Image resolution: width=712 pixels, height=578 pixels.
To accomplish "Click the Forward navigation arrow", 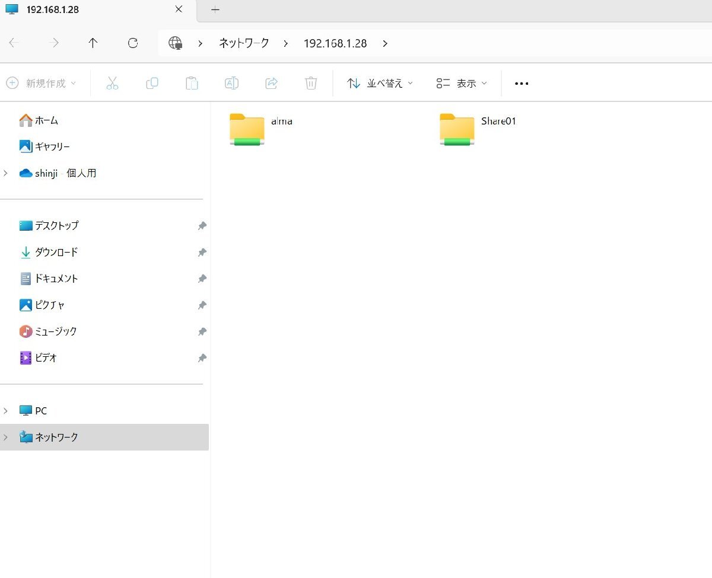I will point(54,43).
